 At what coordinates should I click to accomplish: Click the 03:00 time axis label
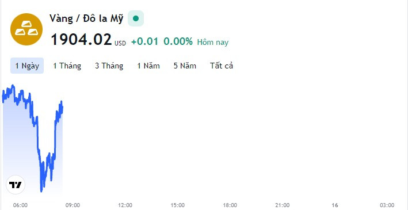tap(387, 205)
